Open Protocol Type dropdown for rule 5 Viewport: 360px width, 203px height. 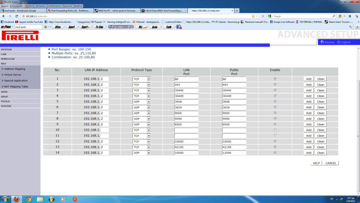pos(142,102)
